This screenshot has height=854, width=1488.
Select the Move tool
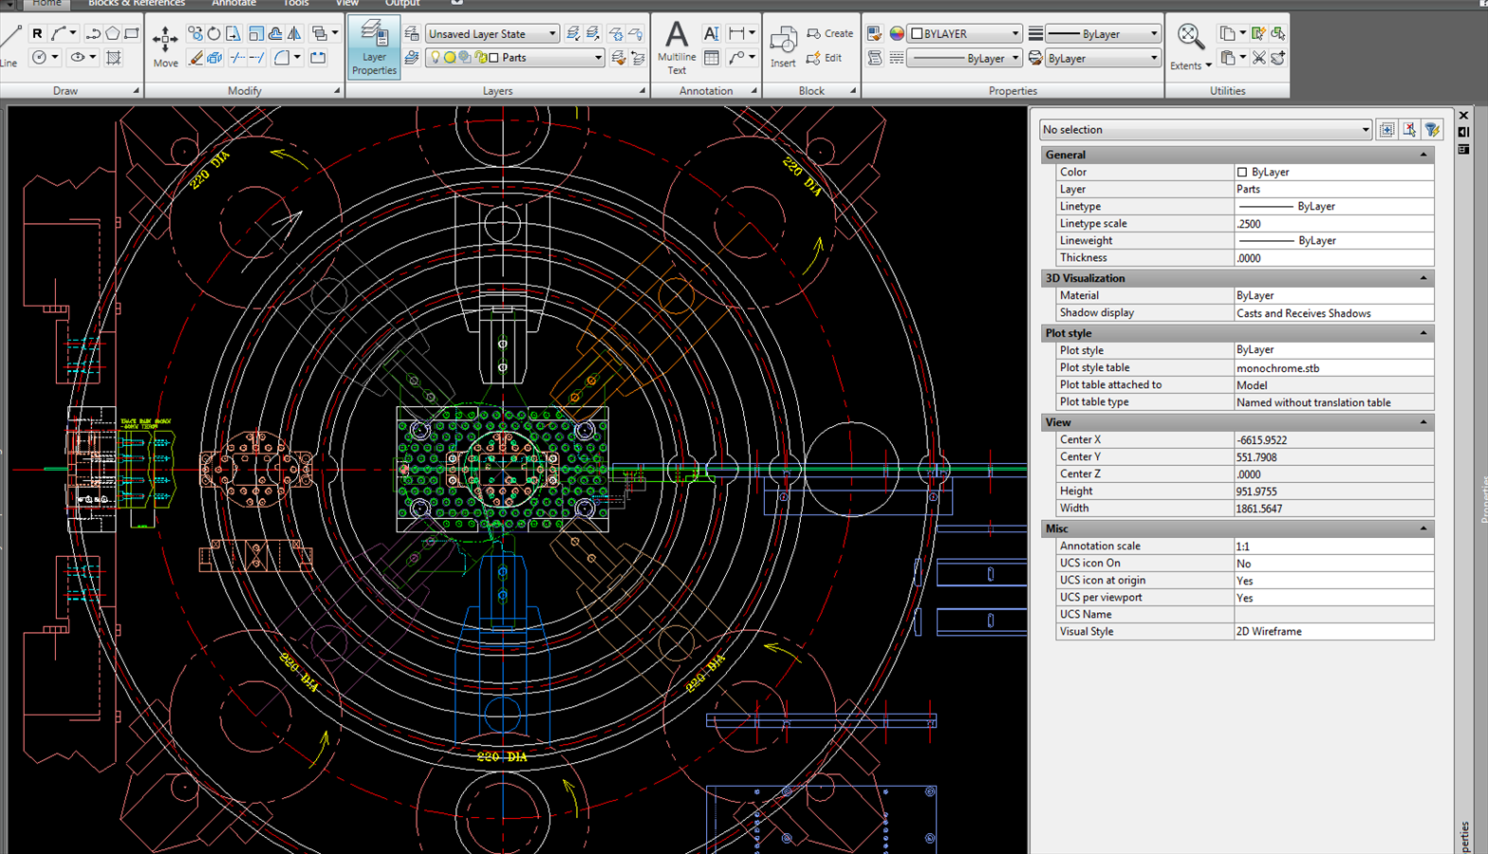[165, 46]
